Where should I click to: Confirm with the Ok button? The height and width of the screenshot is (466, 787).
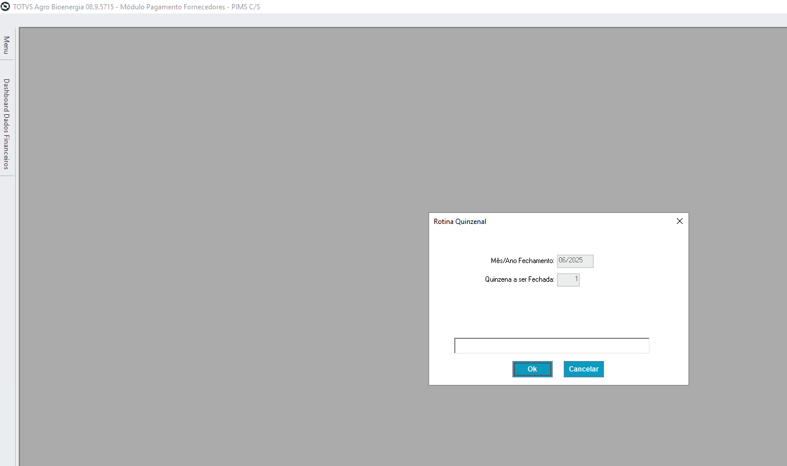[x=532, y=369]
